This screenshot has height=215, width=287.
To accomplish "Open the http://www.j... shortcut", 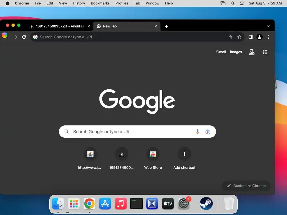I will pyautogui.click(x=90, y=159).
